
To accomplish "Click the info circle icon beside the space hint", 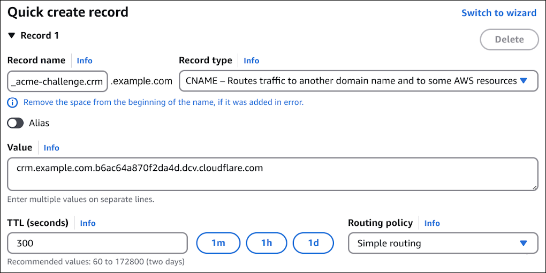I will [13, 102].
